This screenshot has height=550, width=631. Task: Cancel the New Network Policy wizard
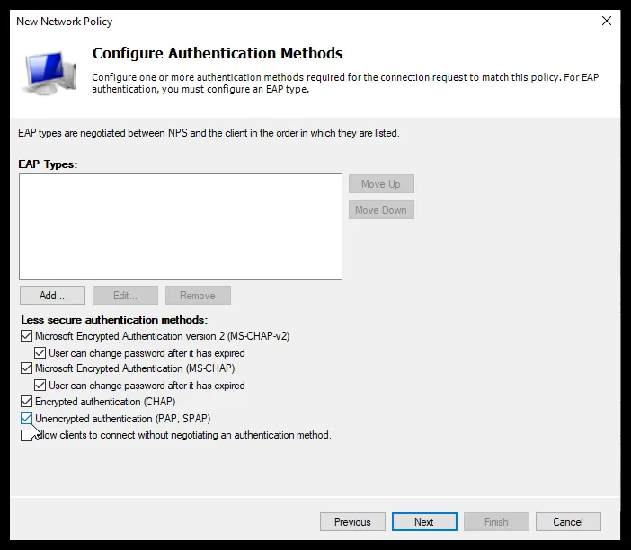(568, 522)
